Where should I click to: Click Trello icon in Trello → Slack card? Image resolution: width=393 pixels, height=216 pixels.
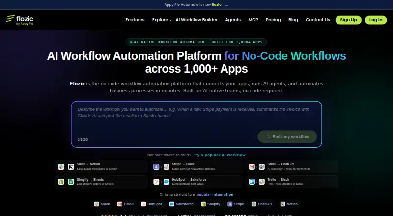[252, 182]
